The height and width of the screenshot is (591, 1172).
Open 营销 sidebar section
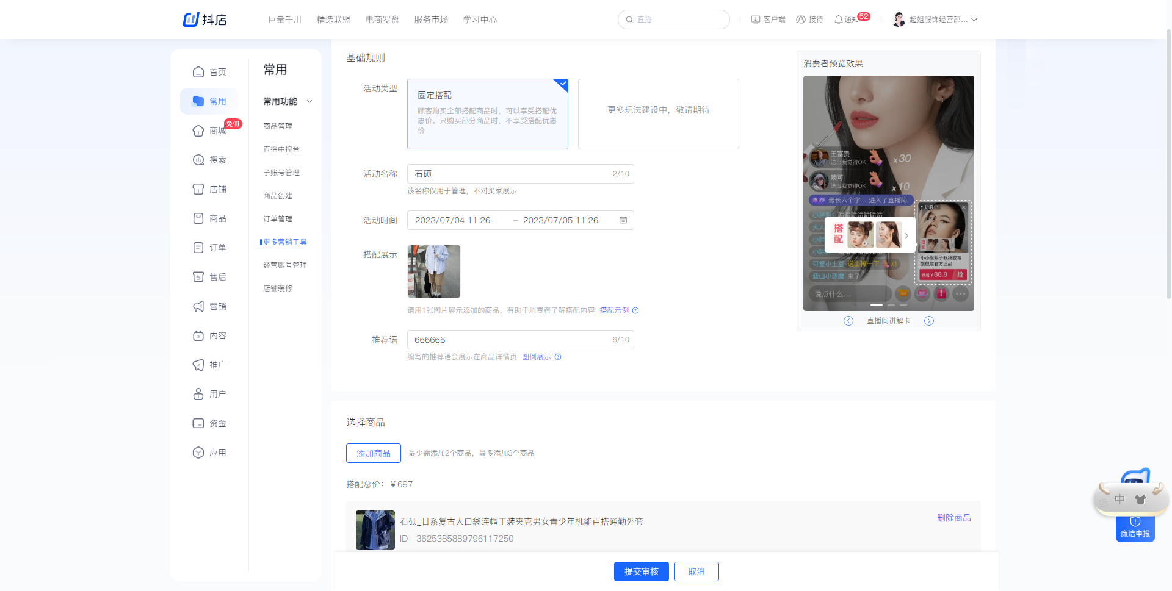(209, 306)
